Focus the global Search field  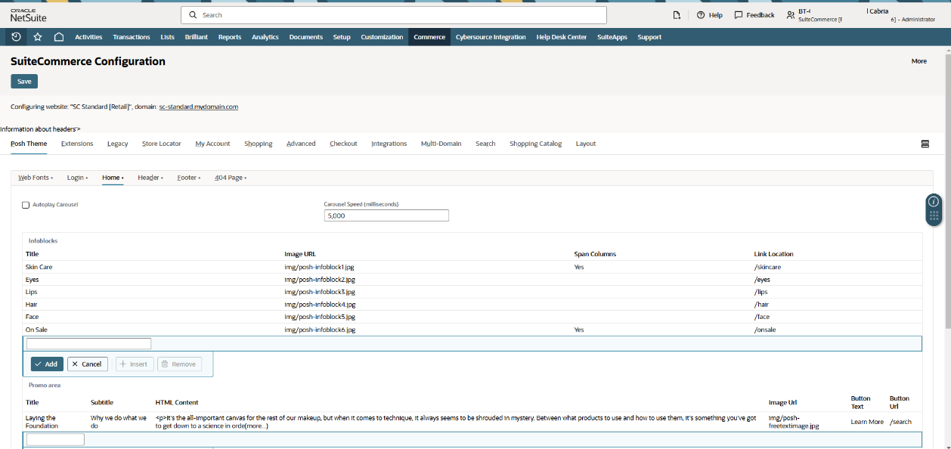point(393,15)
